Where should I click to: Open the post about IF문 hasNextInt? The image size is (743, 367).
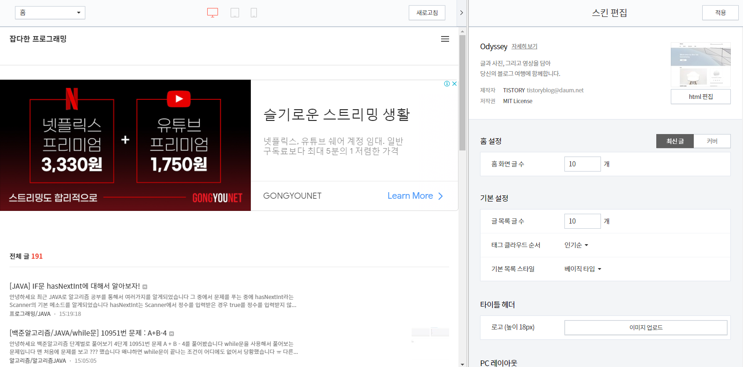point(75,286)
